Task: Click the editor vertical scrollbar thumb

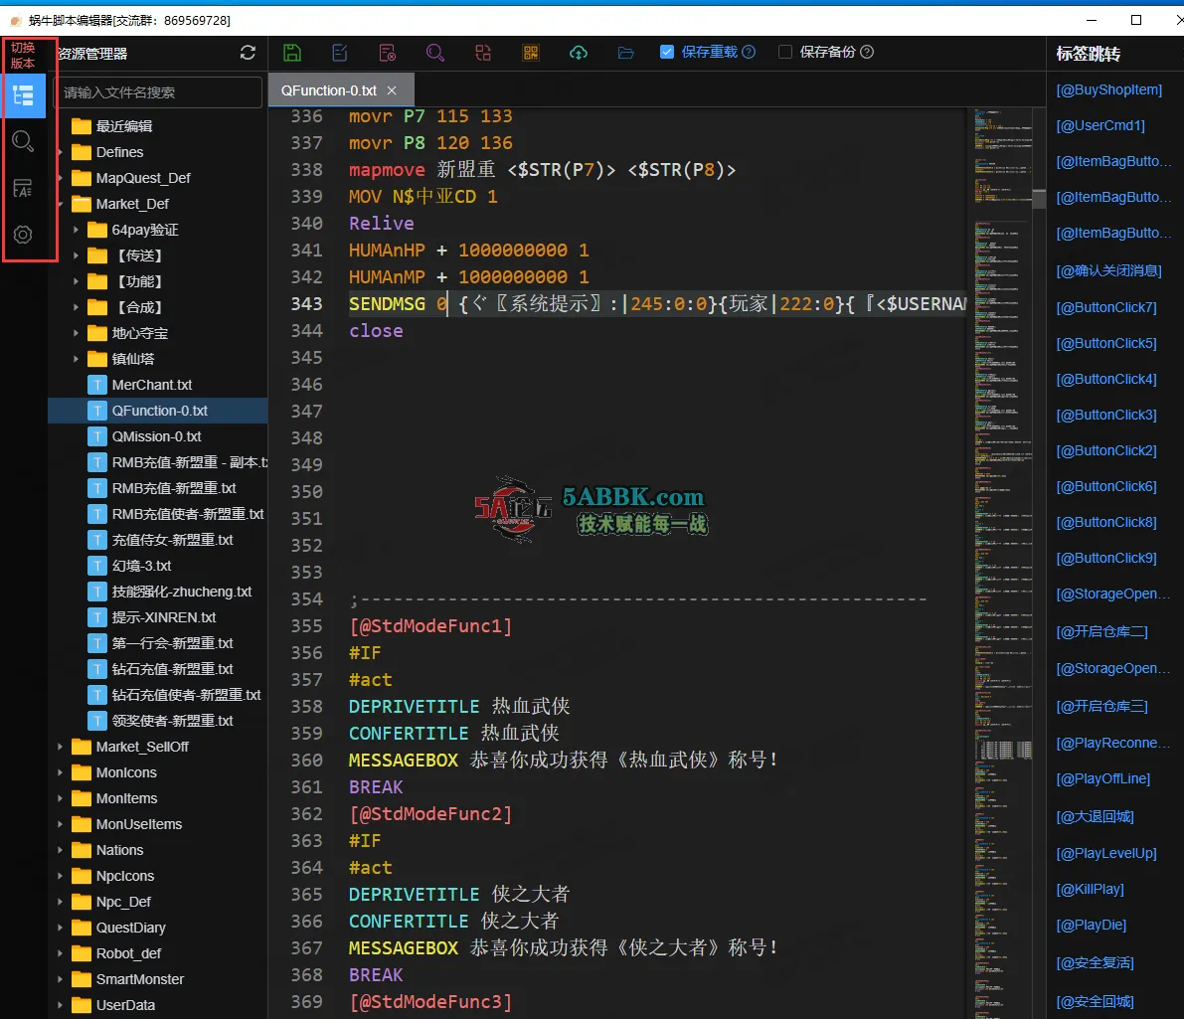Action: [x=1039, y=199]
